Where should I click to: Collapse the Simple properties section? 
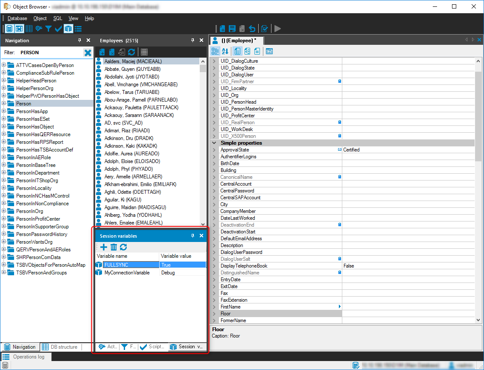click(x=214, y=143)
